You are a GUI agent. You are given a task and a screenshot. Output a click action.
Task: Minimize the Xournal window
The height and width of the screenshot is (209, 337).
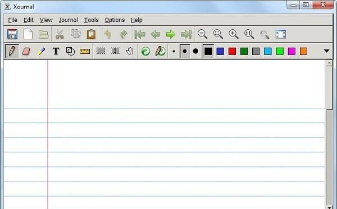tap(293, 5)
